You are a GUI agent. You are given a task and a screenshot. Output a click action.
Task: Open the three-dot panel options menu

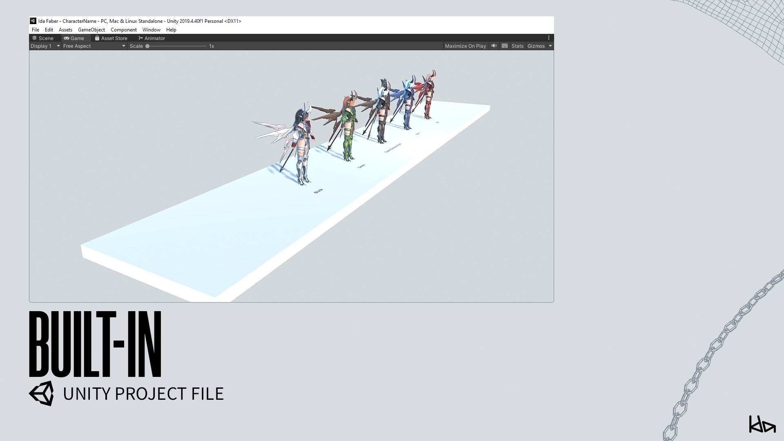click(549, 38)
